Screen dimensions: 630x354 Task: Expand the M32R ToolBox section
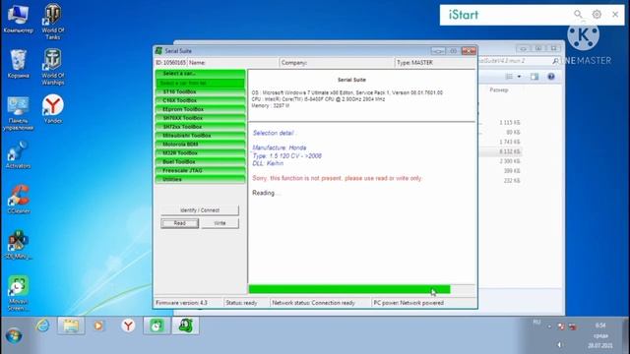200,153
